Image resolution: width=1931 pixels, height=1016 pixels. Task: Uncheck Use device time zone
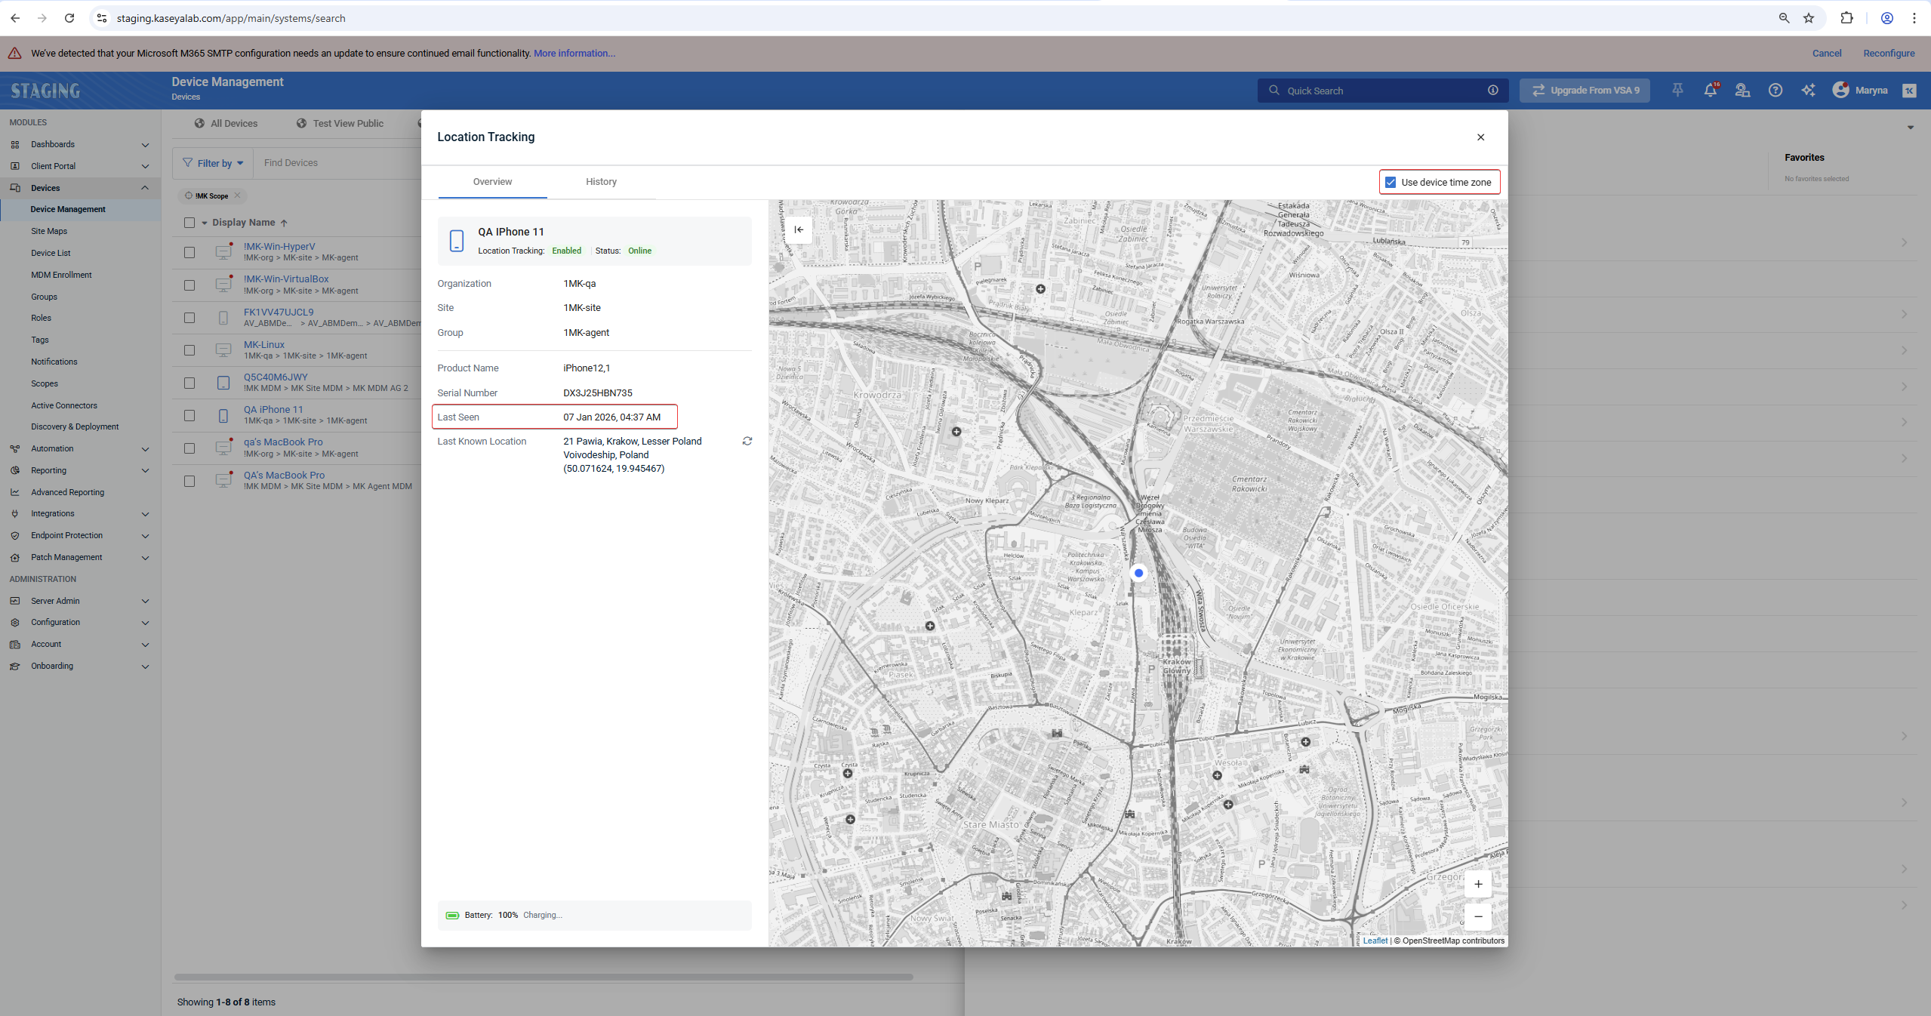(x=1391, y=182)
